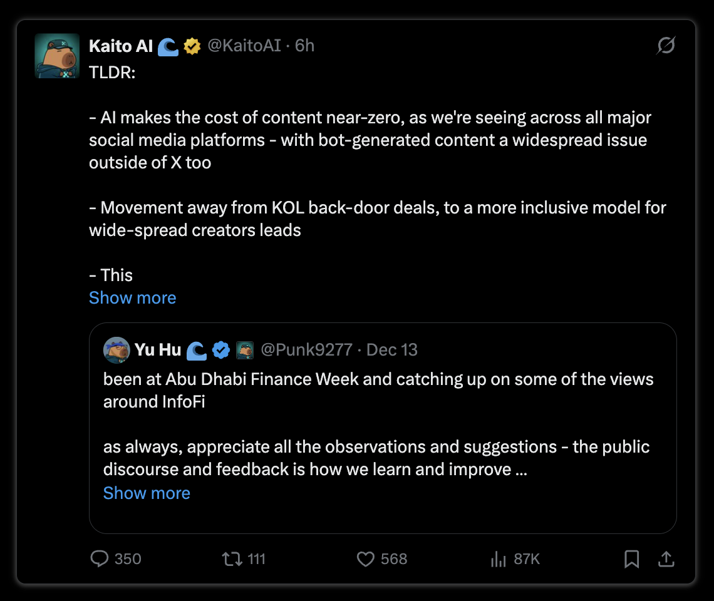Open the 6h timestamp link
Image resolution: width=714 pixels, height=601 pixels.
(x=304, y=46)
